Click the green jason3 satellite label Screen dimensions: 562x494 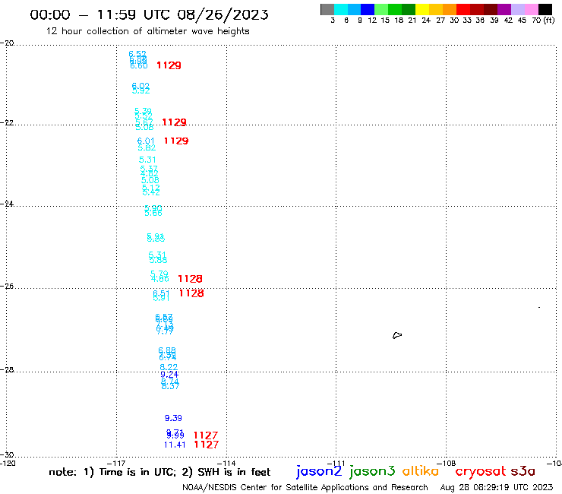372,471
